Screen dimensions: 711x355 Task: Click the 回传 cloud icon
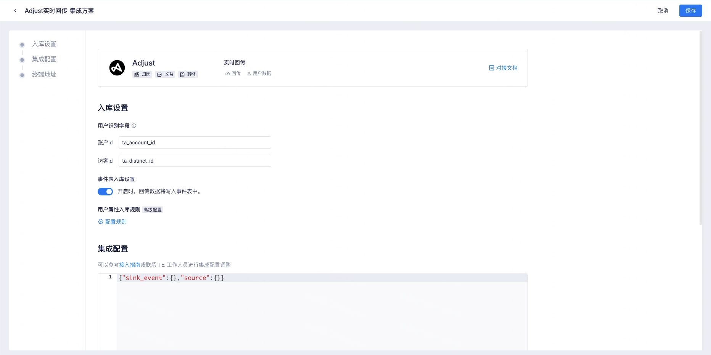pyautogui.click(x=227, y=74)
